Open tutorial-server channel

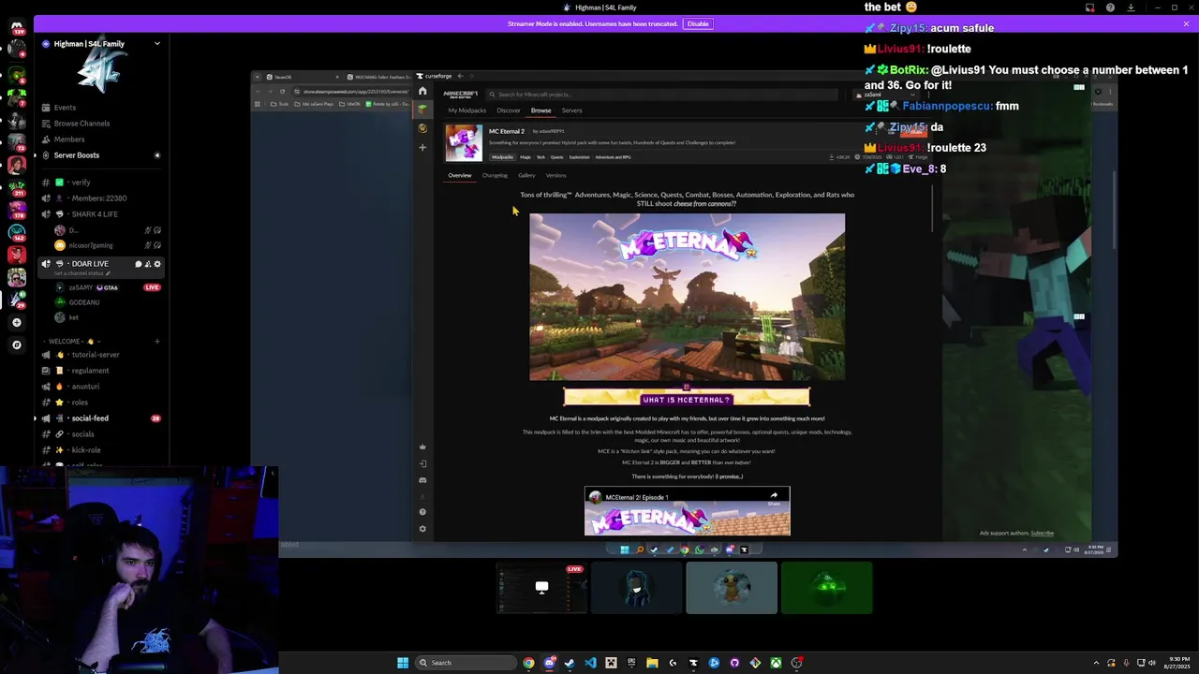click(x=102, y=355)
